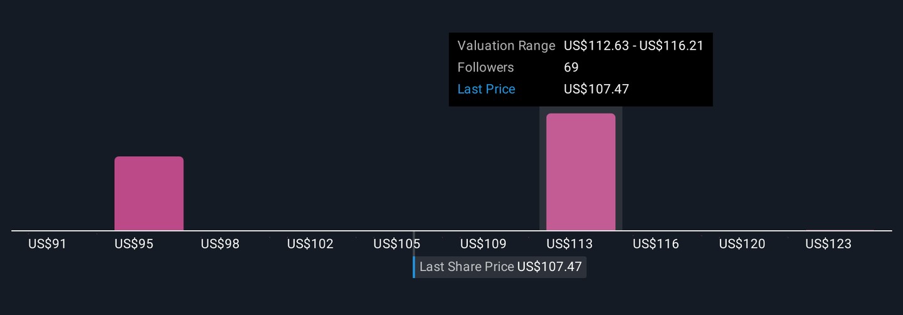Select the US$123 axis label
Screen dimensions: 903x315
(x=828, y=244)
